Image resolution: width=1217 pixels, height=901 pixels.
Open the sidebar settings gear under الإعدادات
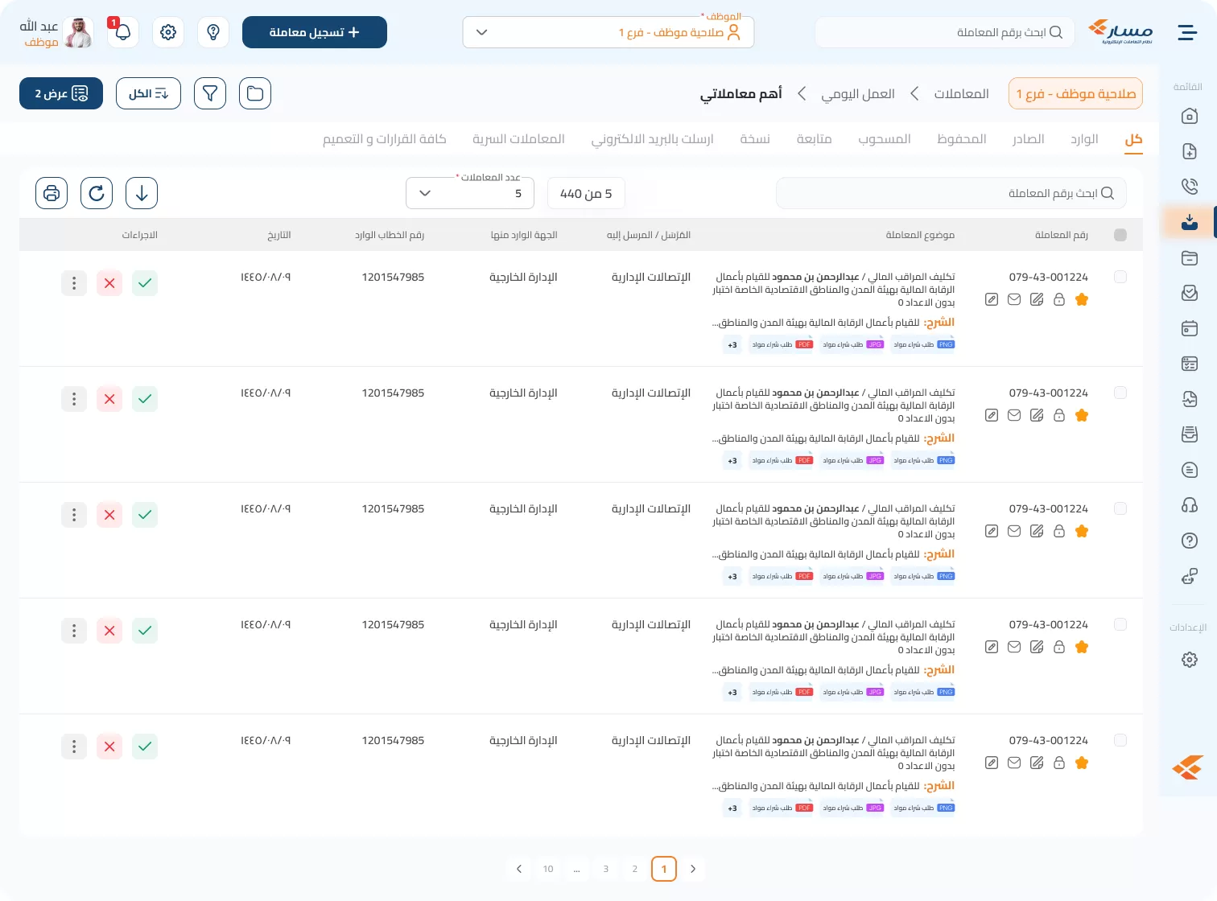coord(1190,660)
